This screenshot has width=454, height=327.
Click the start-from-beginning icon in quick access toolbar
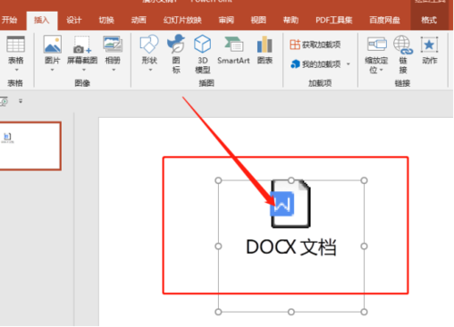[4, 101]
